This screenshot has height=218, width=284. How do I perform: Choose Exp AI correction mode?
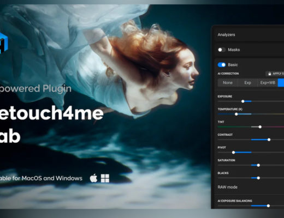pyautogui.click(x=247, y=83)
